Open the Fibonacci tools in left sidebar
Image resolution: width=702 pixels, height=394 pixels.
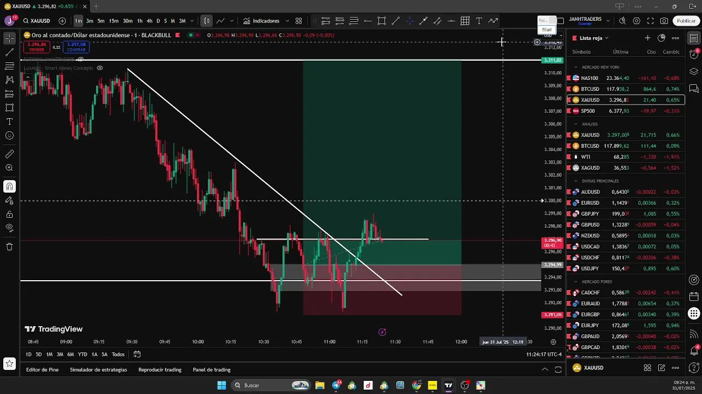(x=9, y=66)
